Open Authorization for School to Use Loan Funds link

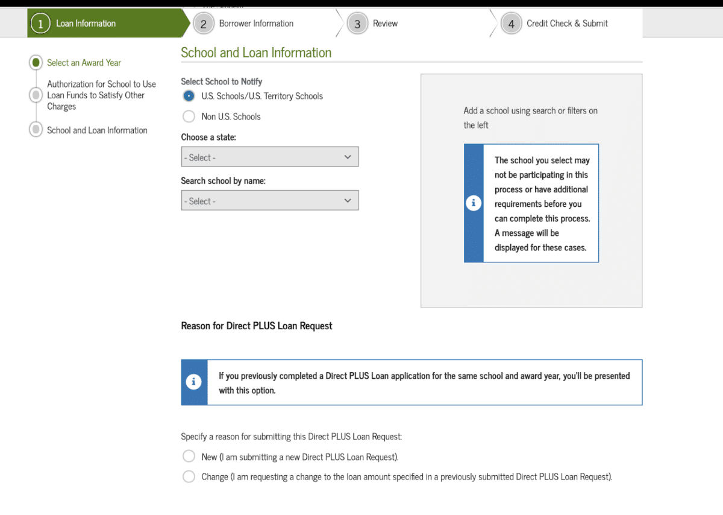[101, 95]
